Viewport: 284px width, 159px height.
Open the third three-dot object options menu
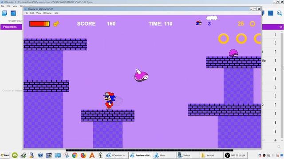click(275, 52)
